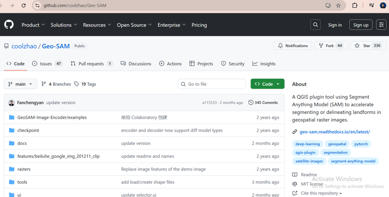The image size is (389, 197).
Task: Go forward with the browser arrow
Action: pos(12,6)
